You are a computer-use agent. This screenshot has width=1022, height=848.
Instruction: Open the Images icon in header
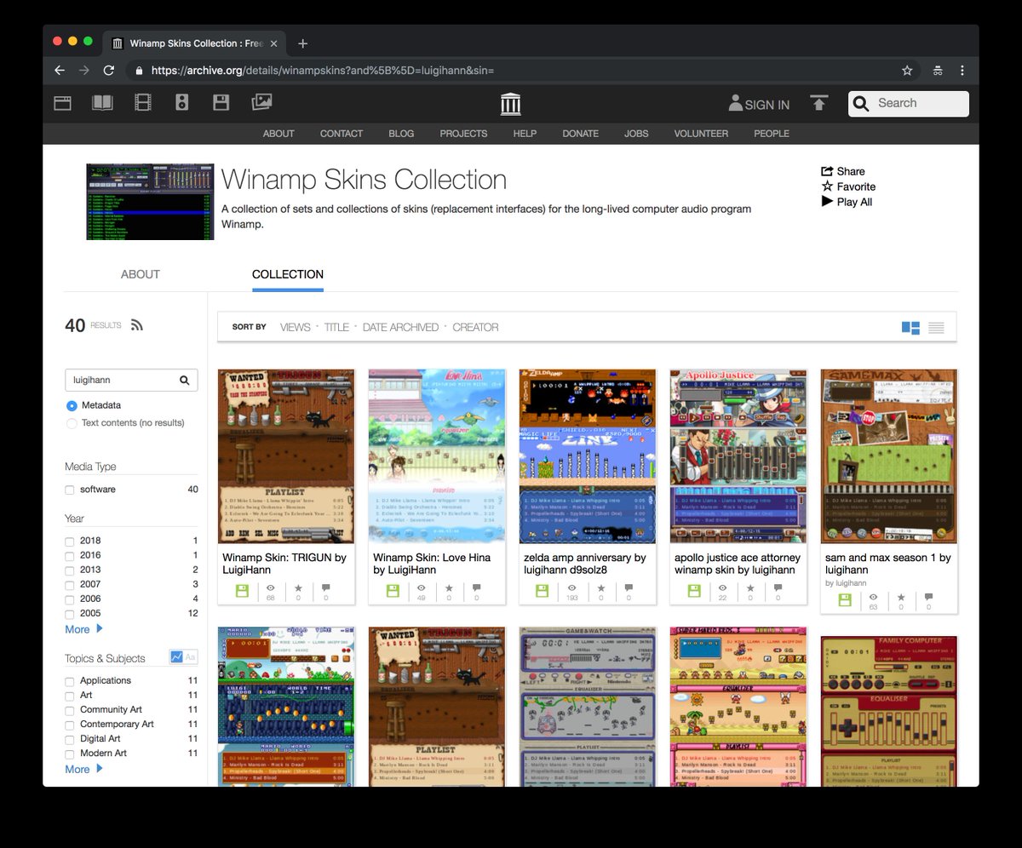click(261, 103)
